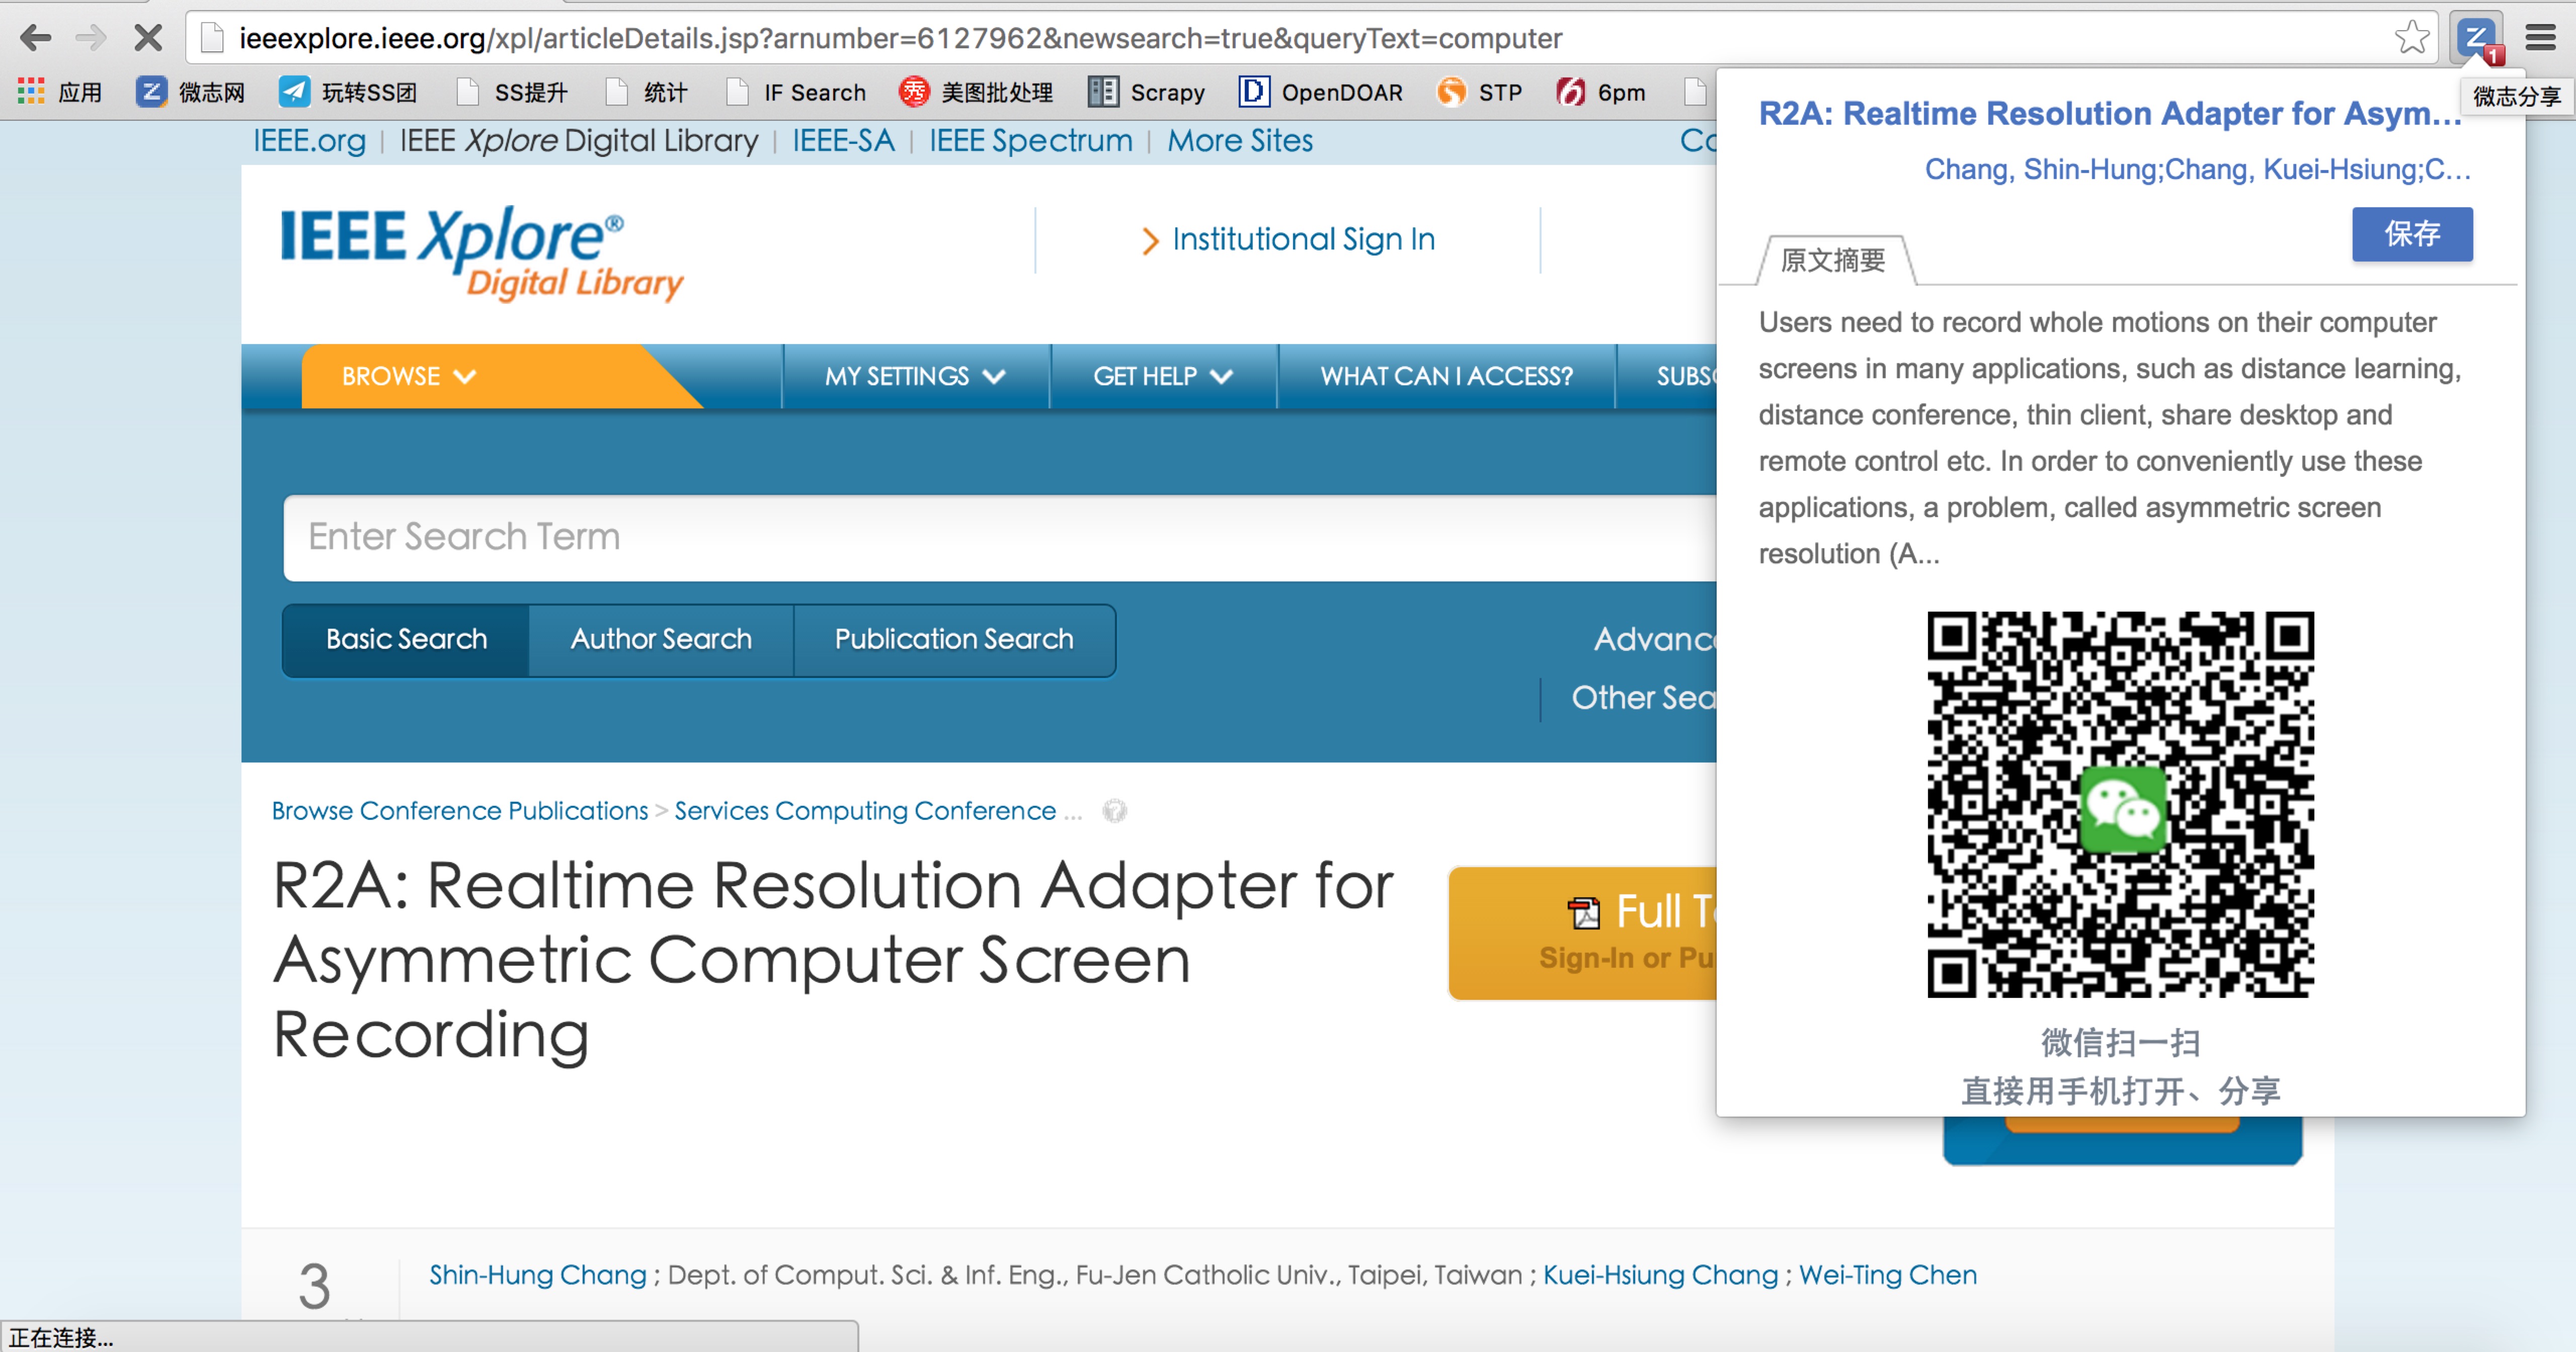
Task: Open Browse Conference Publications breadcrumb
Action: (460, 810)
